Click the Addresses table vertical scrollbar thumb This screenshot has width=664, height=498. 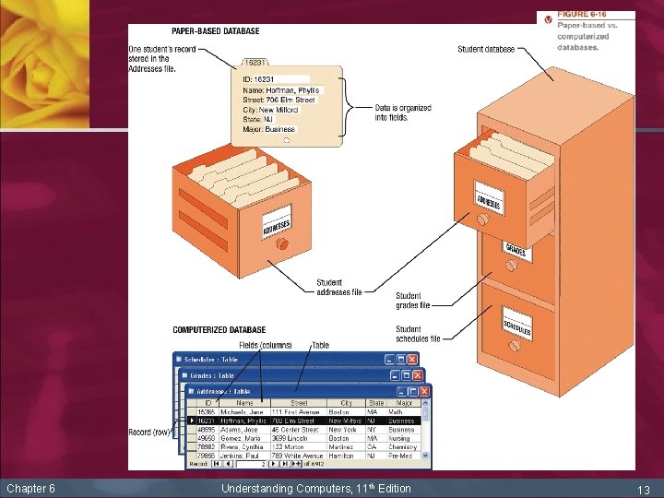(x=425, y=414)
